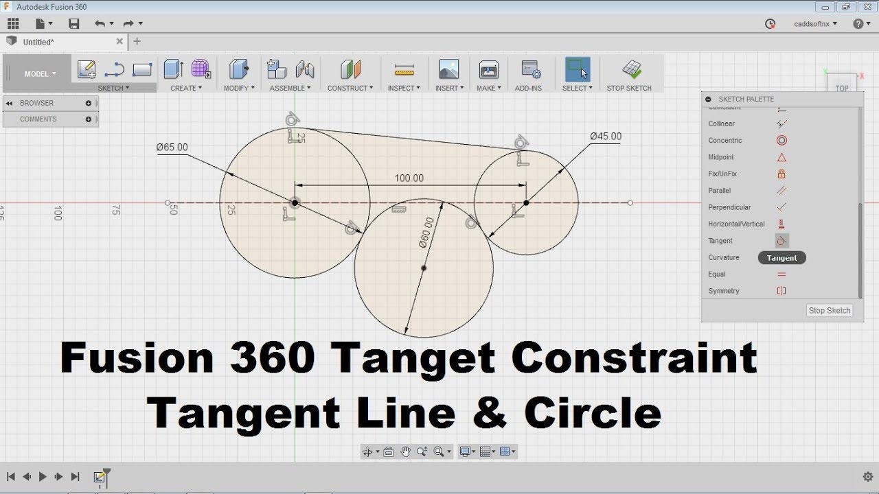
Task: Collapse the Sketch Palette panel
Action: point(709,99)
